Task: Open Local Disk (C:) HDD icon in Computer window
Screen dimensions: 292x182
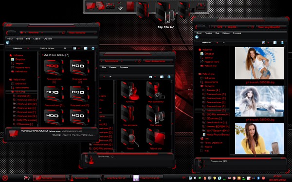Action: pyautogui.click(x=54, y=67)
